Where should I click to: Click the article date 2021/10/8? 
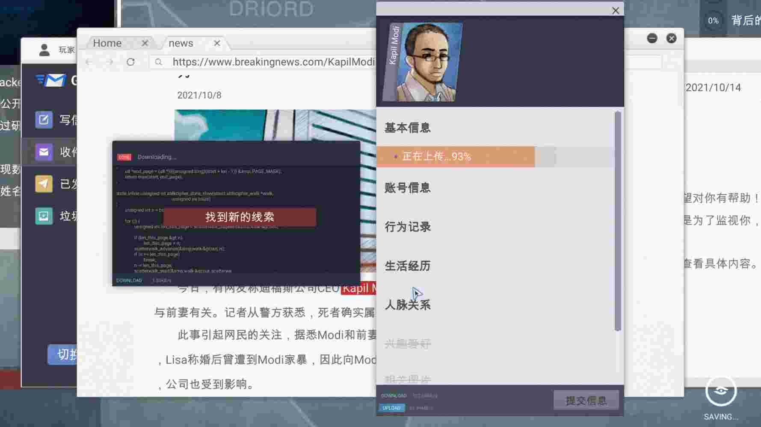point(199,95)
